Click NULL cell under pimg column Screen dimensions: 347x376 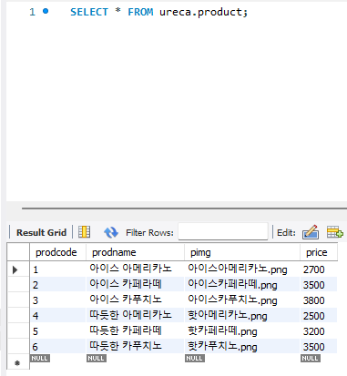[x=195, y=359]
